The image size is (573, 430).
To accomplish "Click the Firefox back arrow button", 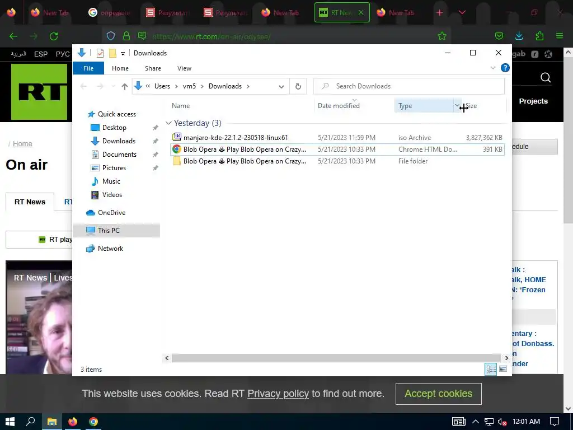I will pos(13,36).
